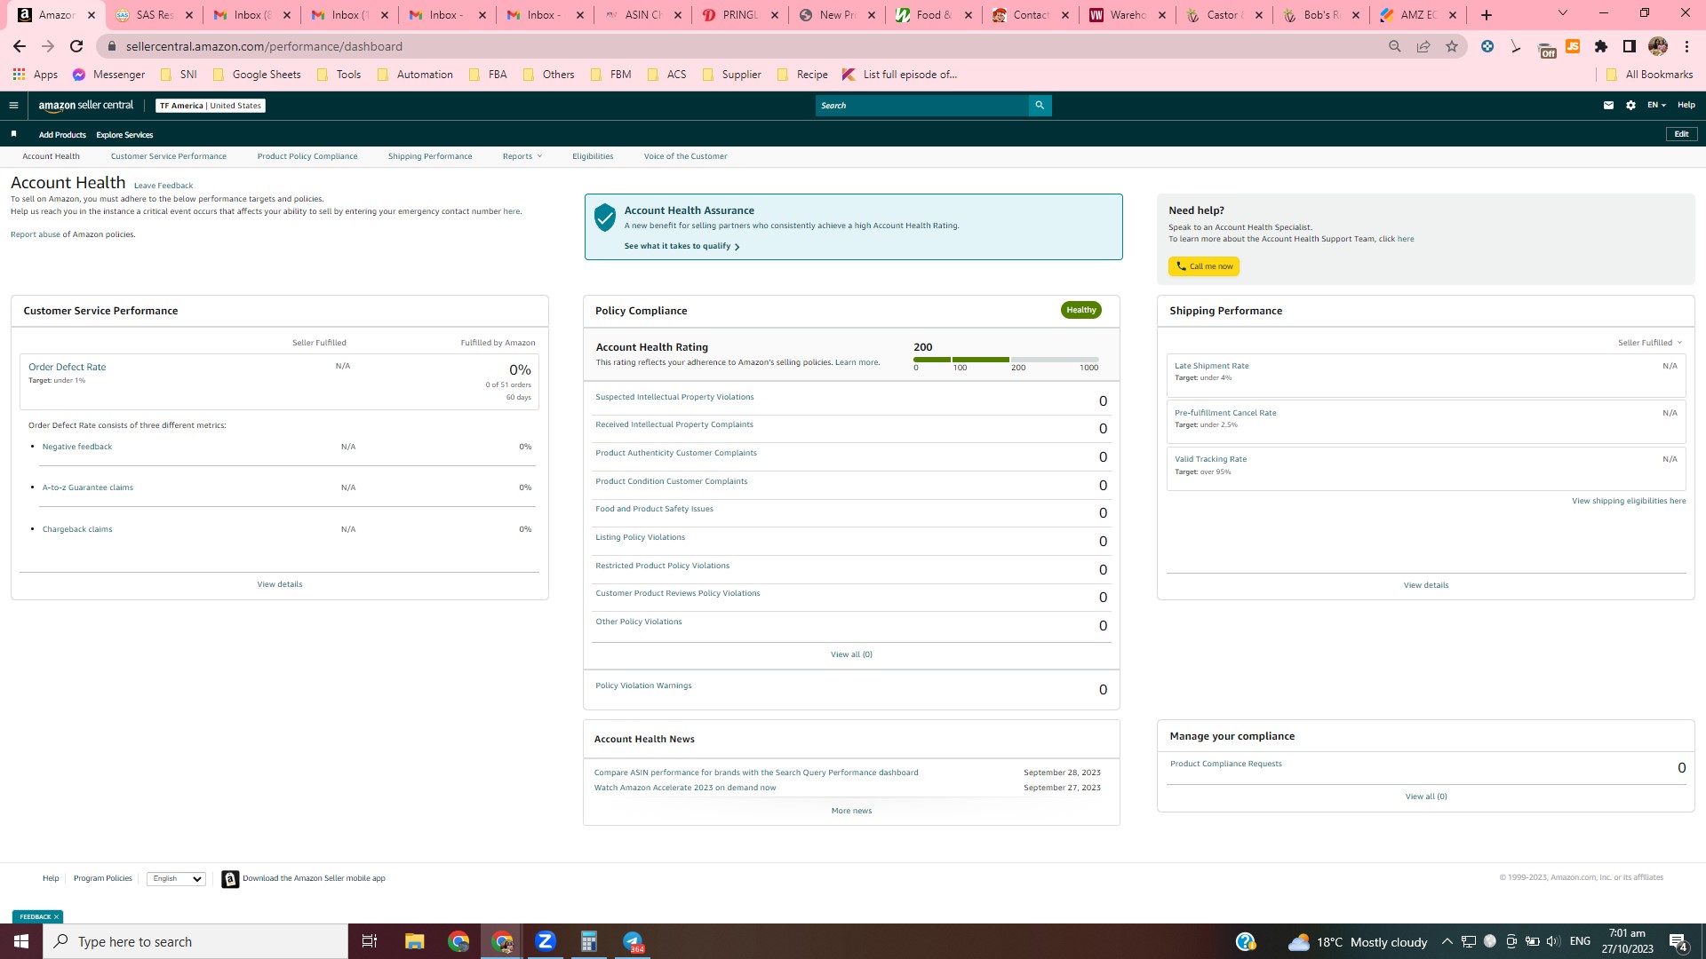Click the Account Health Rating progress bar
1706x959 pixels.
point(1006,360)
